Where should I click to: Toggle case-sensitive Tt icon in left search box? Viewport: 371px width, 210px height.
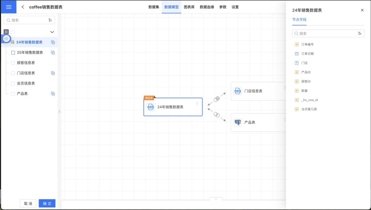pyautogui.click(x=50, y=20)
